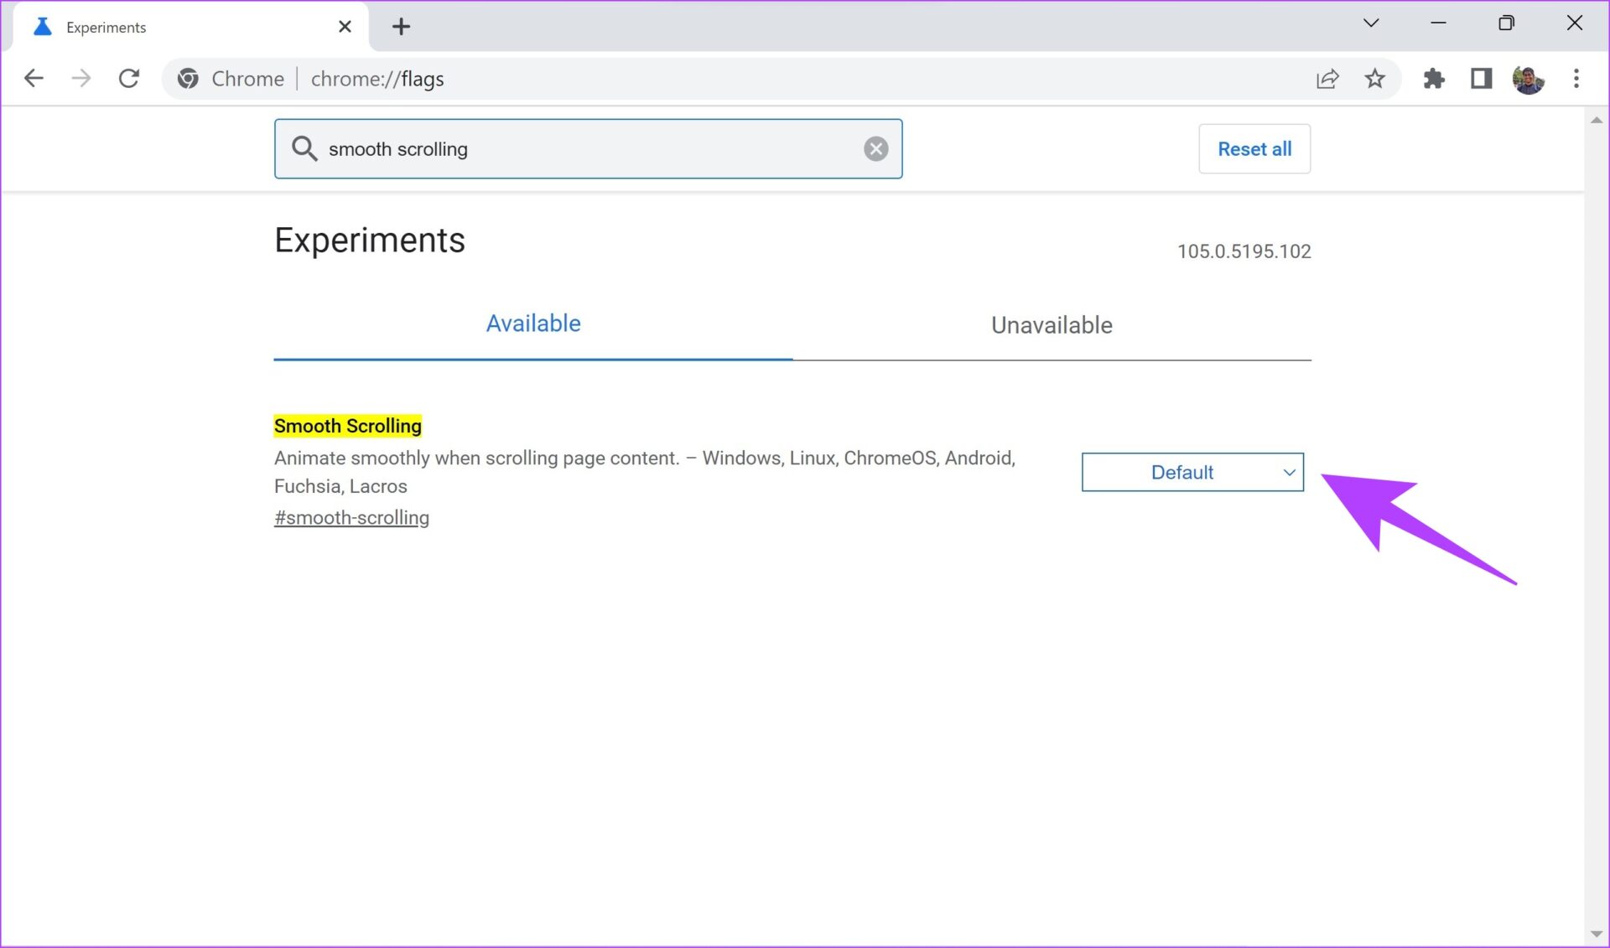Open the Chrome three-dot menu
Image resolution: width=1610 pixels, height=948 pixels.
(1576, 79)
